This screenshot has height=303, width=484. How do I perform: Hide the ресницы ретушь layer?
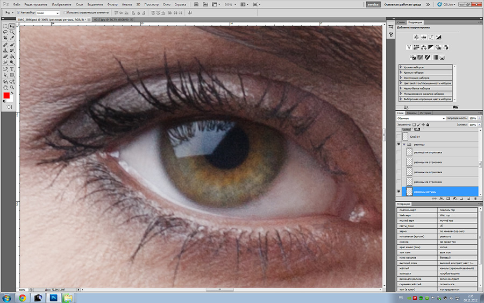click(x=398, y=192)
